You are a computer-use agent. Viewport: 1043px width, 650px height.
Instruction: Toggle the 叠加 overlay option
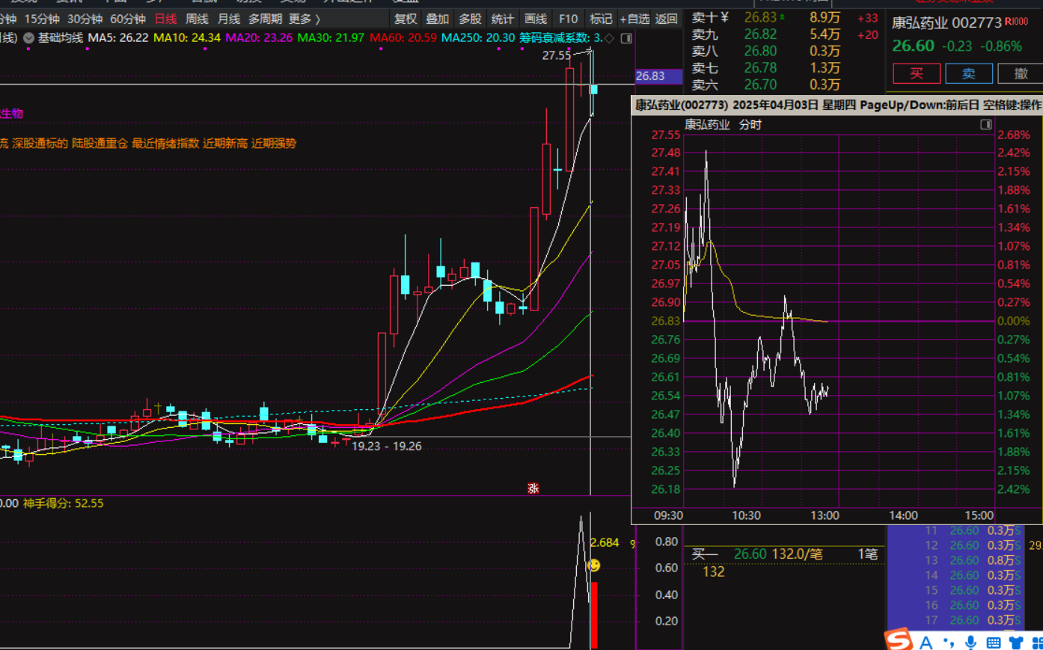coord(438,19)
